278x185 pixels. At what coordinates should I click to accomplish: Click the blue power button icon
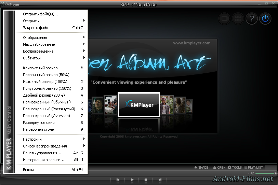point(265,19)
